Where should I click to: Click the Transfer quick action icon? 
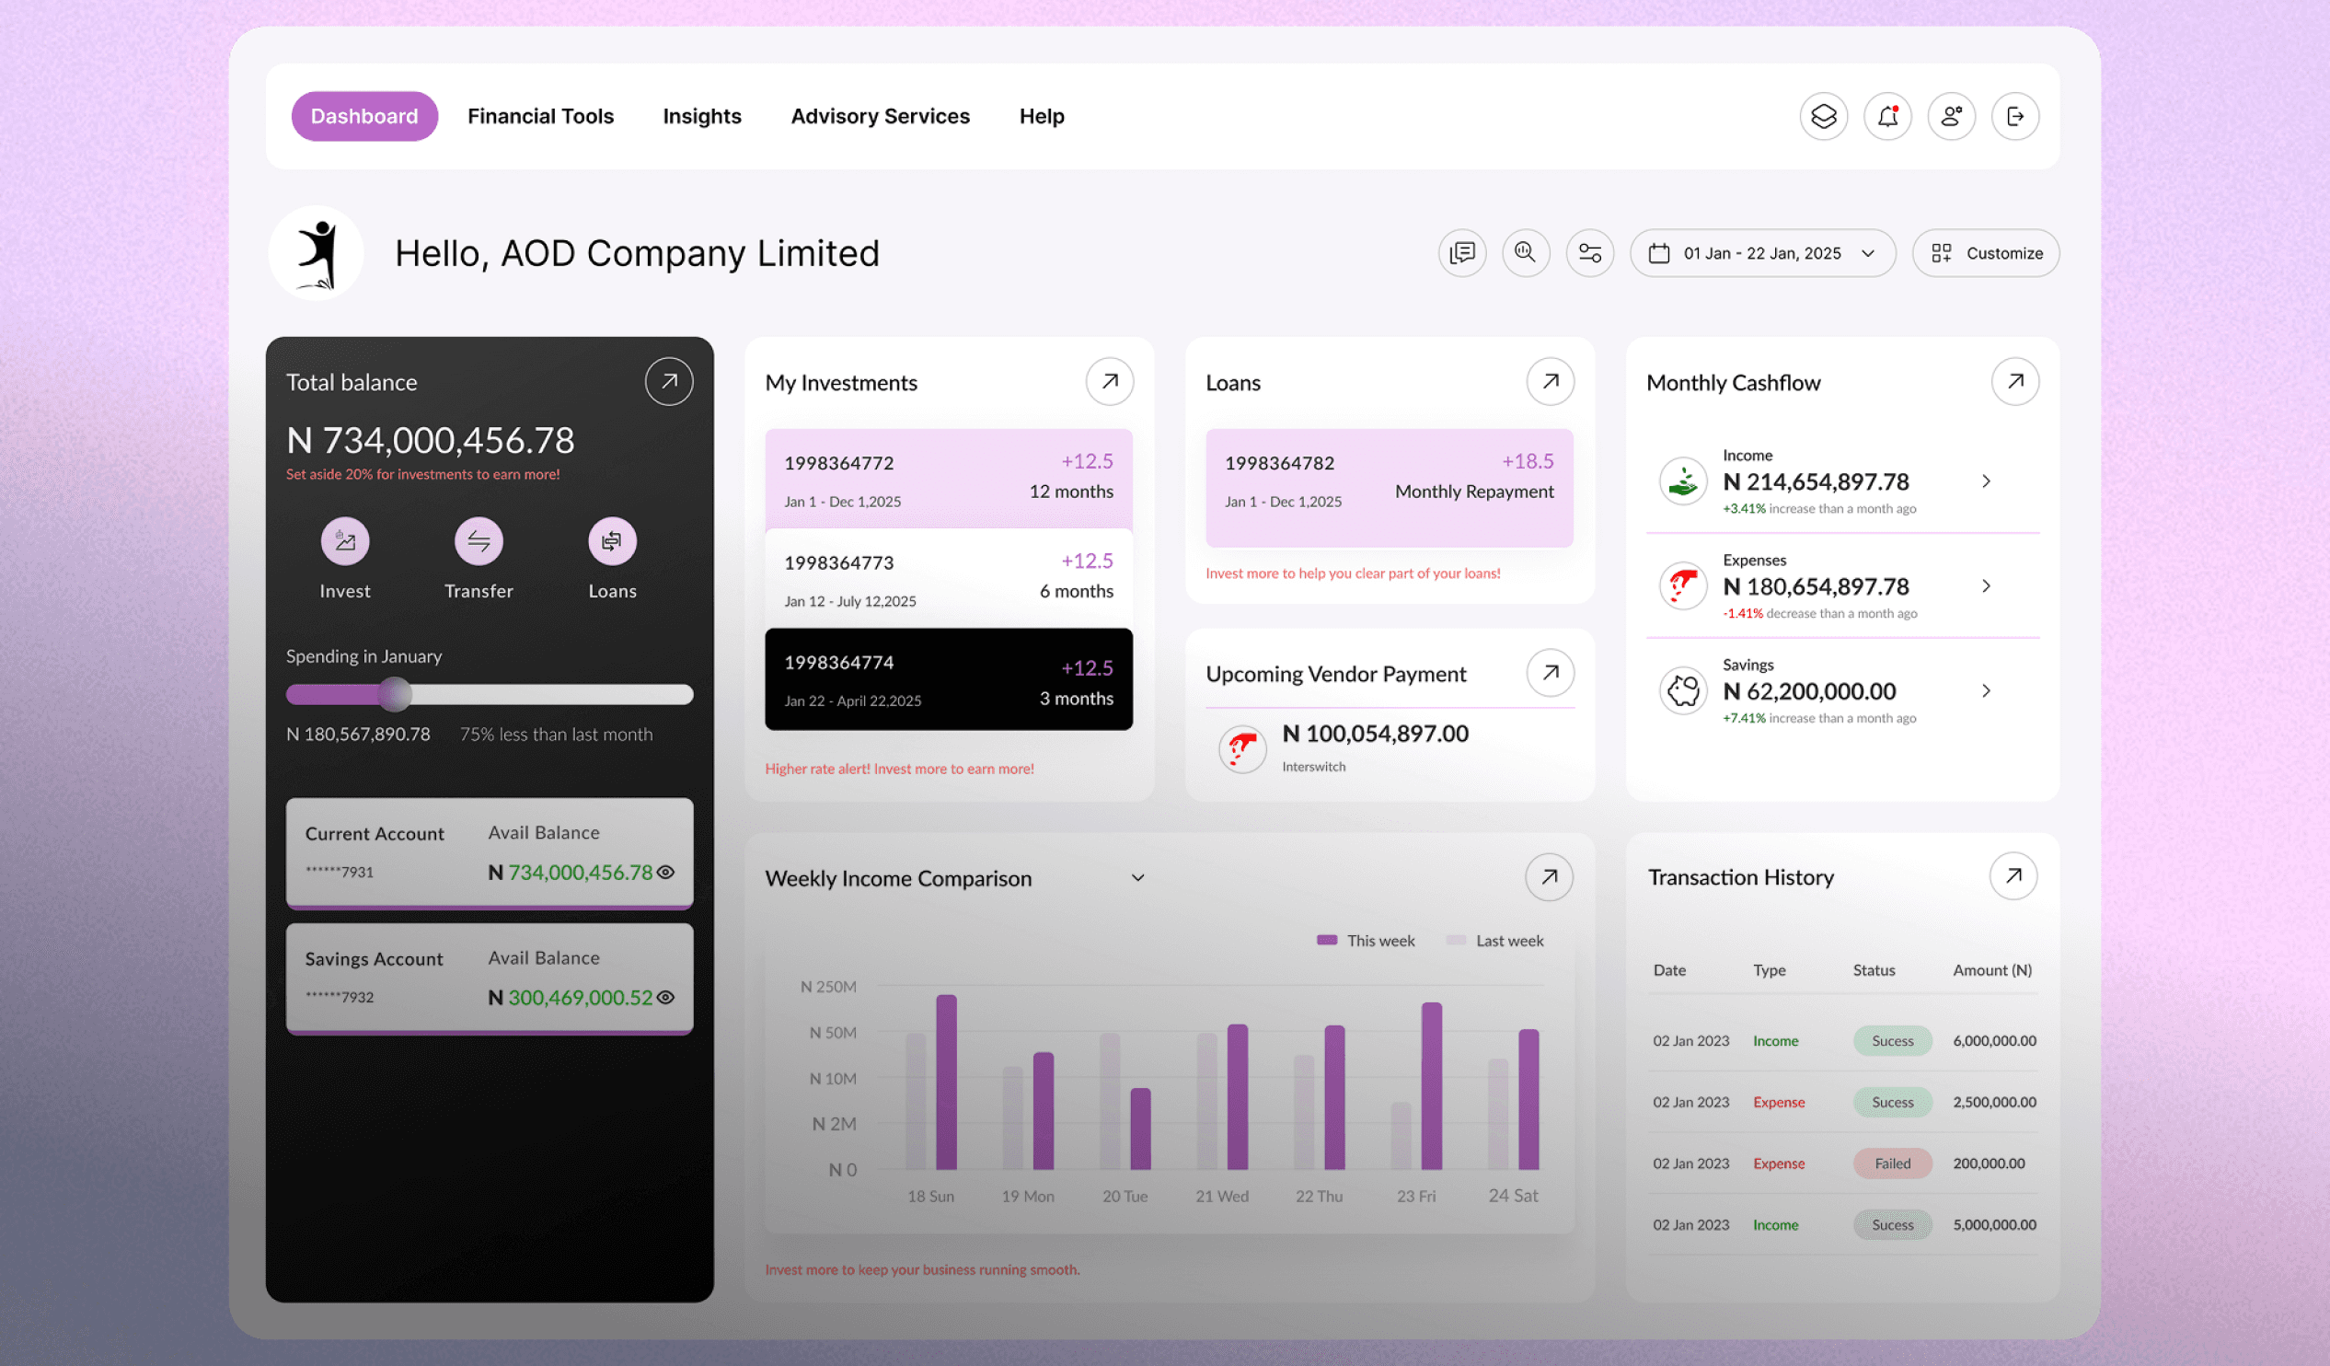point(478,541)
